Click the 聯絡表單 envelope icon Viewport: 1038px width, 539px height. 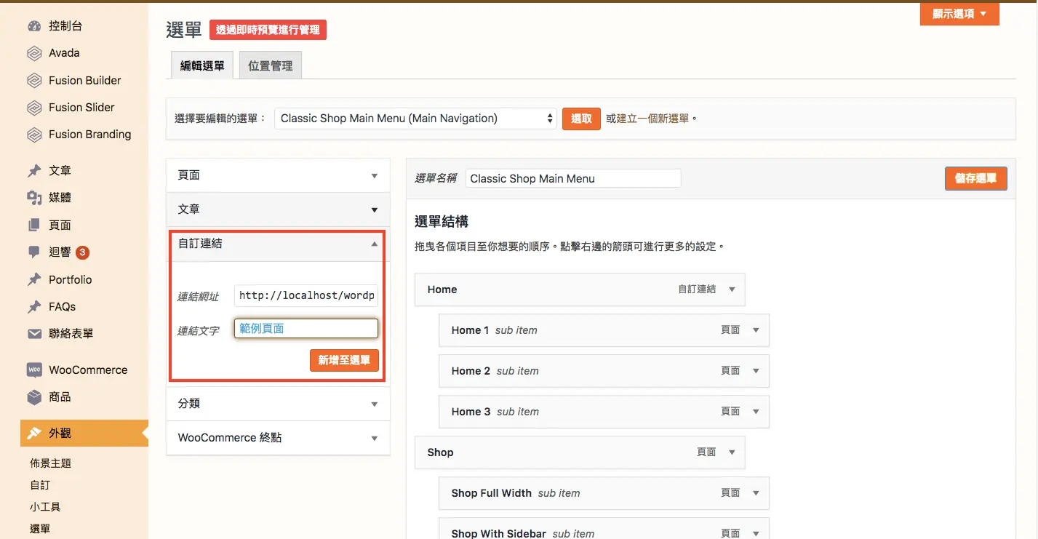point(34,334)
